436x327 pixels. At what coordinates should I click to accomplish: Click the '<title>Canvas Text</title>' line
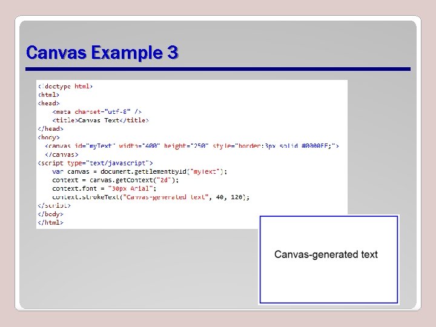101,120
